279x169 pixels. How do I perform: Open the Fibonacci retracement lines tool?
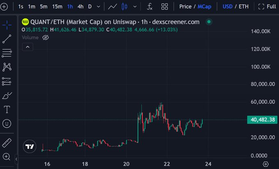[7, 53]
